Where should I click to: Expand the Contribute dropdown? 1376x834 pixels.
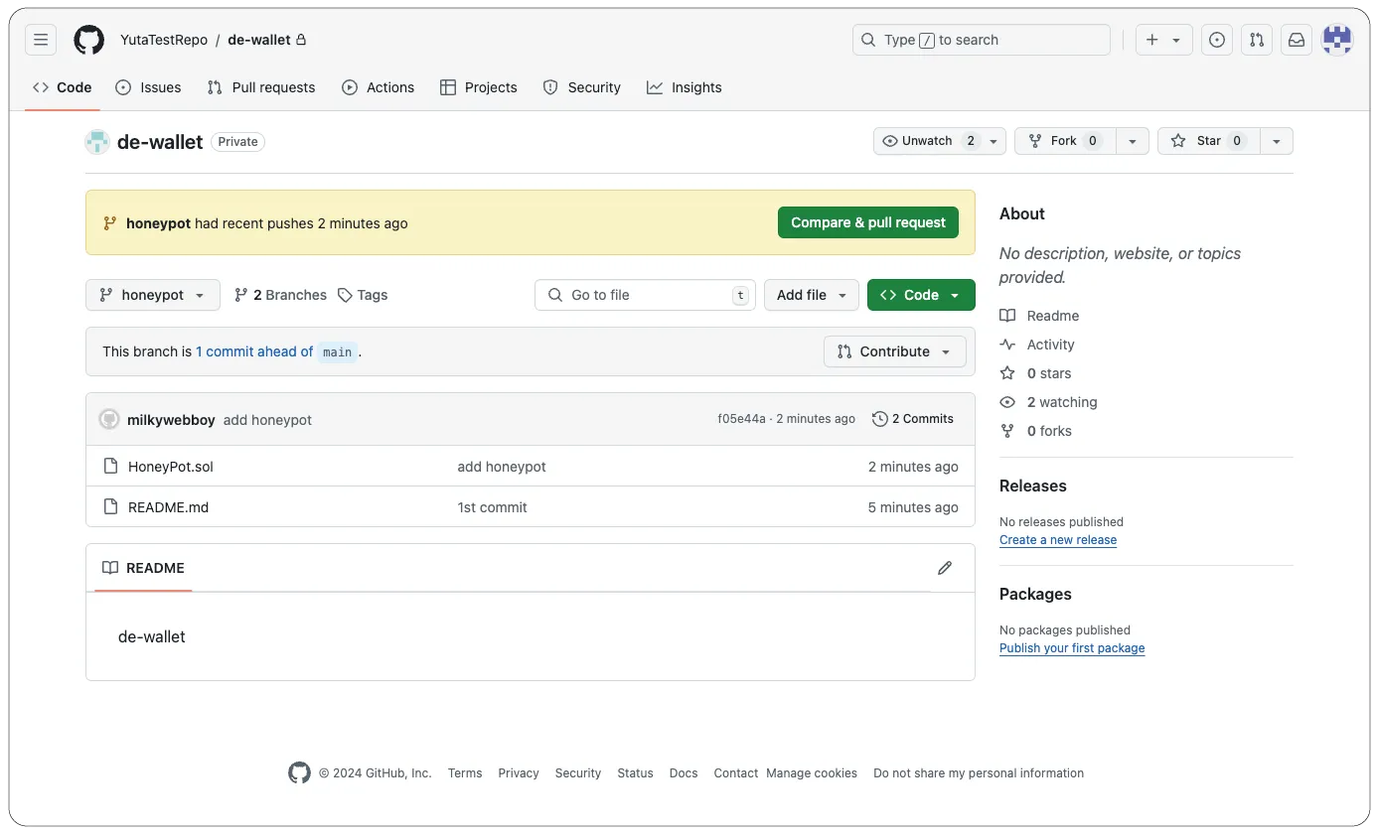point(895,351)
